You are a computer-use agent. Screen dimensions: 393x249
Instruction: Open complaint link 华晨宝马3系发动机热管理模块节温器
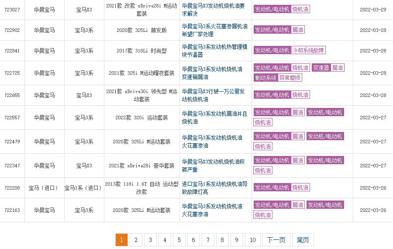point(214,51)
